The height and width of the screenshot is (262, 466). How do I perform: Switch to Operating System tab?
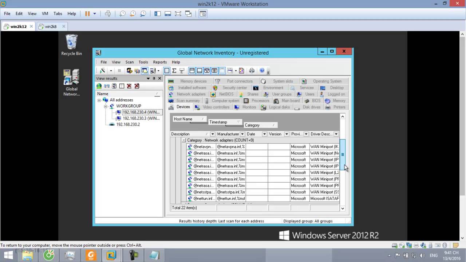tap(324, 81)
